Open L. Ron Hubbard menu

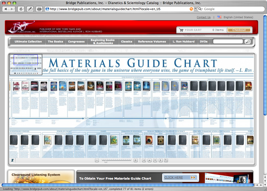(x=184, y=42)
